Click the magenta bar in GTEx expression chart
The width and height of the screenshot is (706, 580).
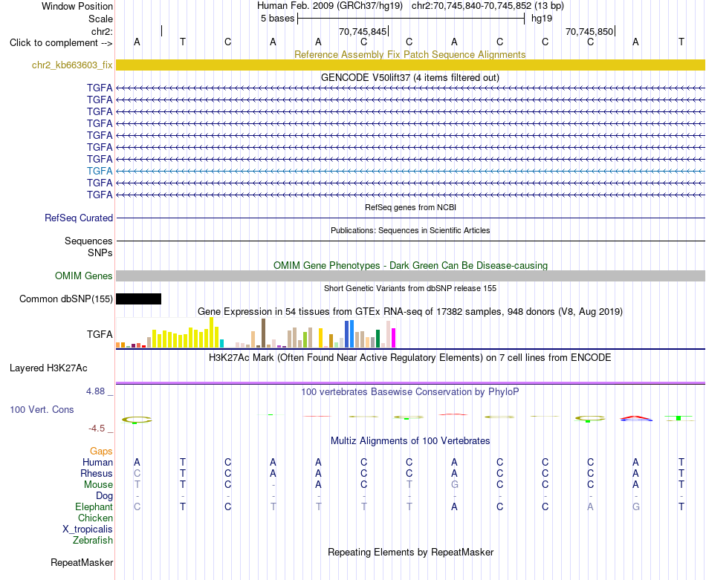[x=393, y=338]
